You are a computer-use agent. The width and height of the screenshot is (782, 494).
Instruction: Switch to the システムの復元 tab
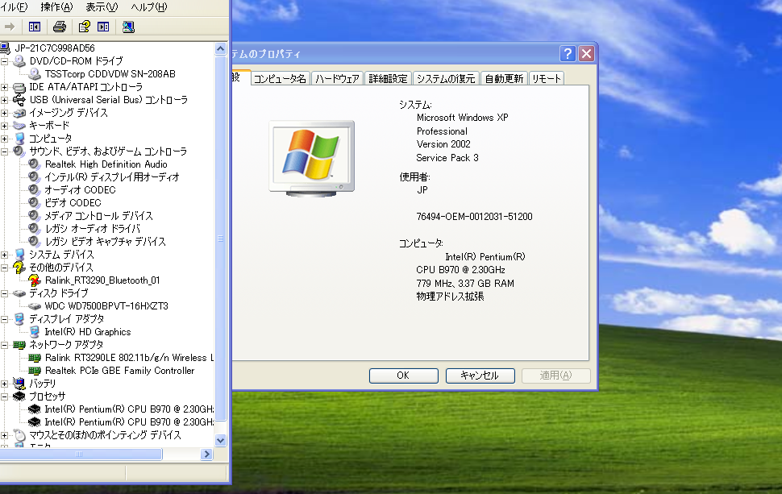[x=446, y=79]
